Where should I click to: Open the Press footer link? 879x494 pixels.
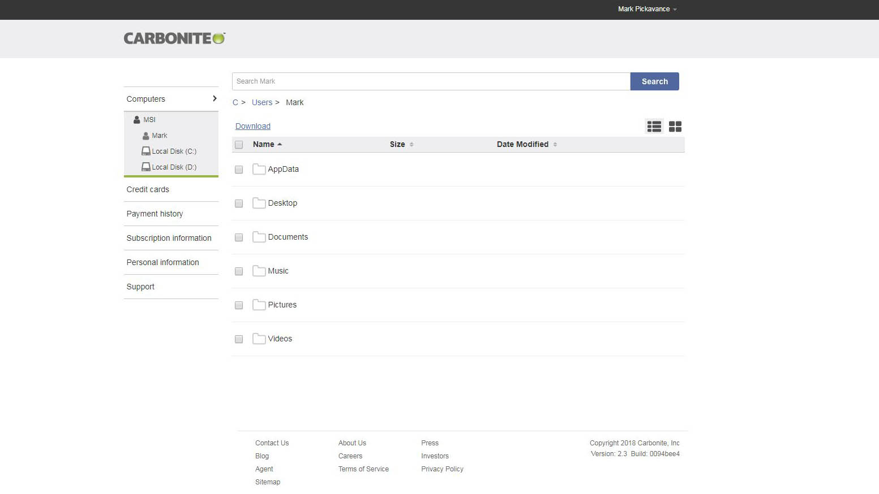point(430,443)
